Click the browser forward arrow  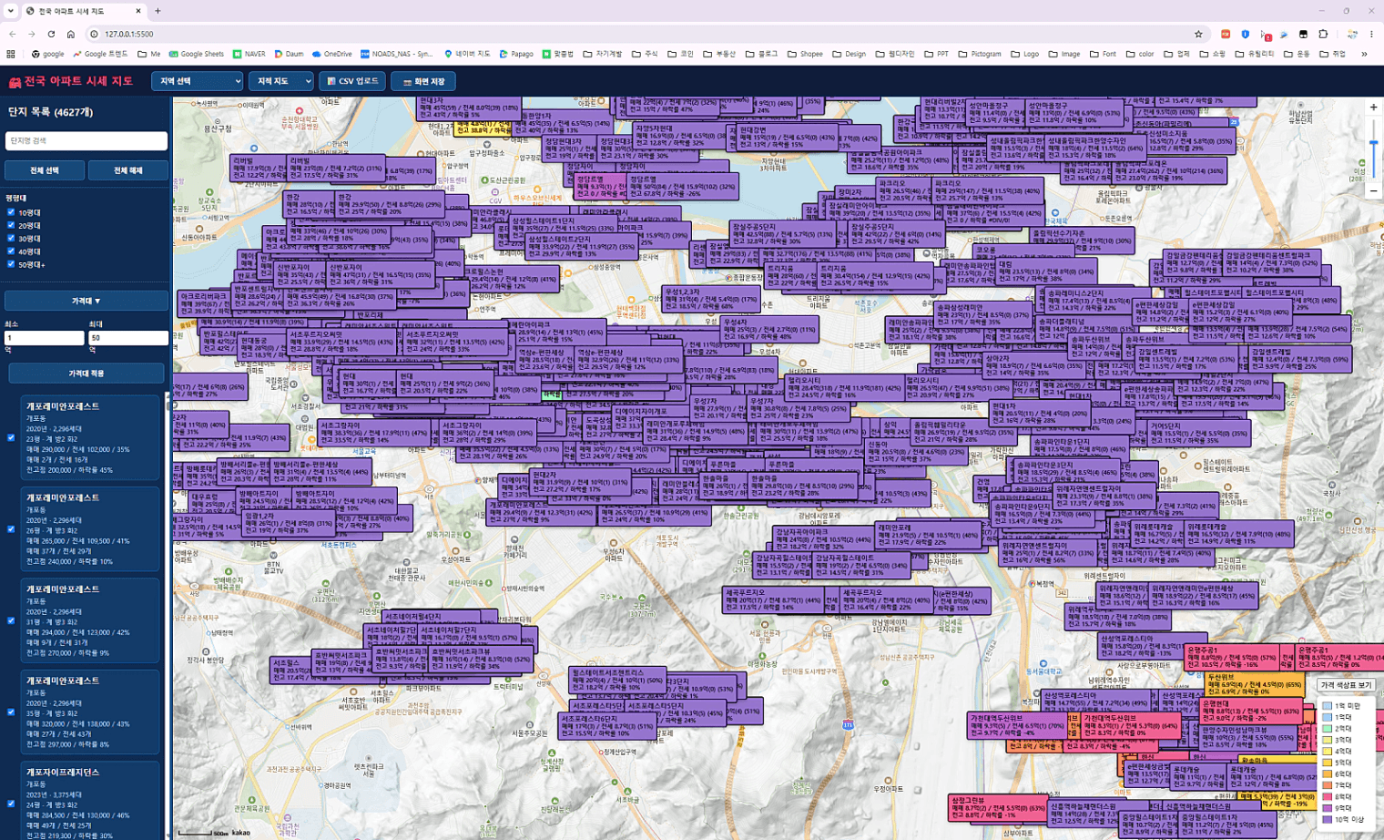(32, 34)
